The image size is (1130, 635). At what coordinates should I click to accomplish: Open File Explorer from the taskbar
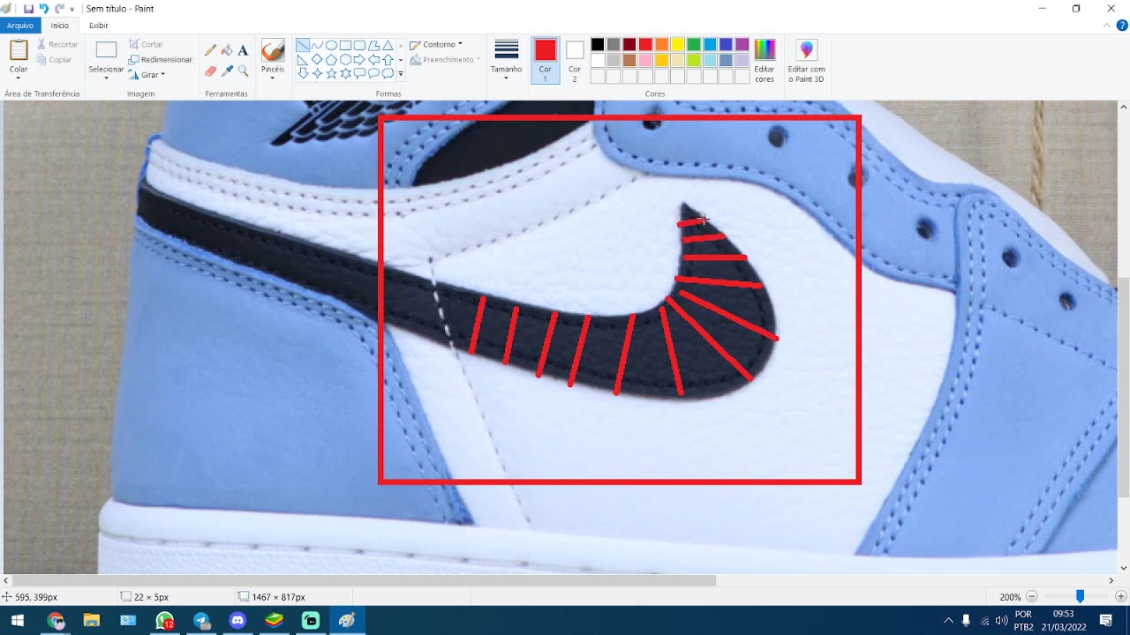91,621
